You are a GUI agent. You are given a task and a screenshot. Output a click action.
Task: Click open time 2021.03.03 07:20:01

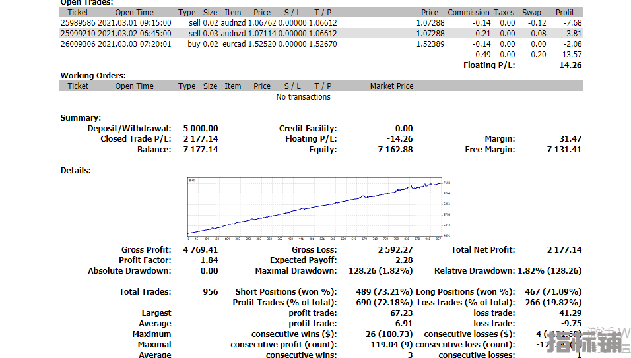tap(135, 44)
